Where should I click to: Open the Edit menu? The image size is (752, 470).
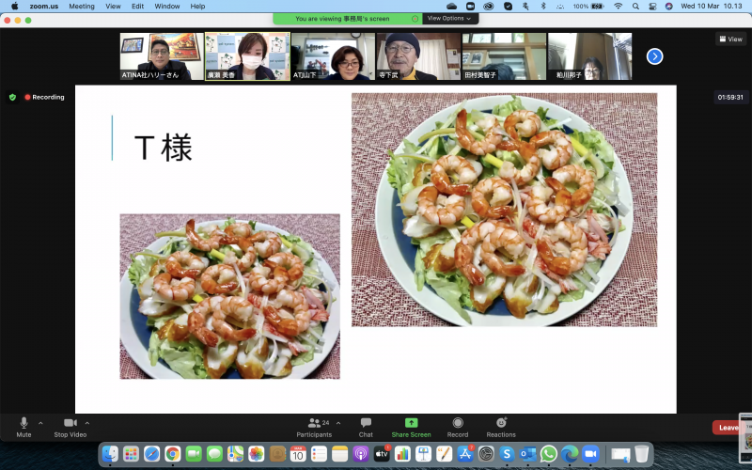click(137, 7)
